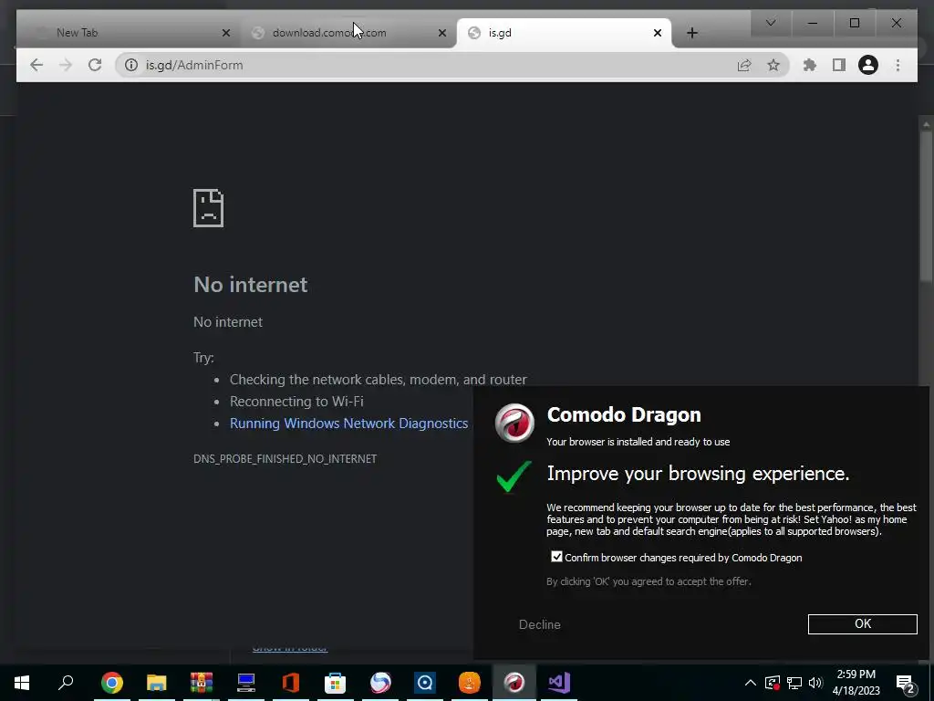Screen dimensions: 934x701
Task: Open WinRAR from the taskbar
Action: coord(202,683)
